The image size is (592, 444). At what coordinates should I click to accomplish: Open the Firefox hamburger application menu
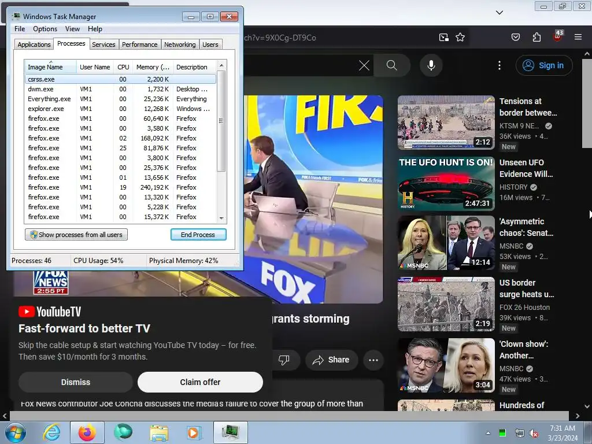(x=578, y=37)
